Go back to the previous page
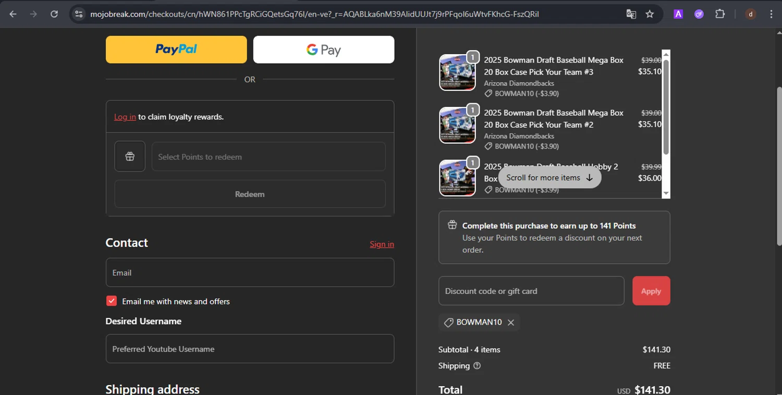Viewport: 782px width, 395px height. tap(13, 14)
